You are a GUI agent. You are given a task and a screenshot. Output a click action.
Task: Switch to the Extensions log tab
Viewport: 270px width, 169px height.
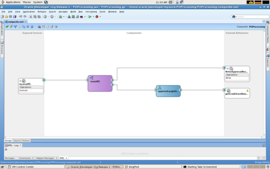point(25,158)
